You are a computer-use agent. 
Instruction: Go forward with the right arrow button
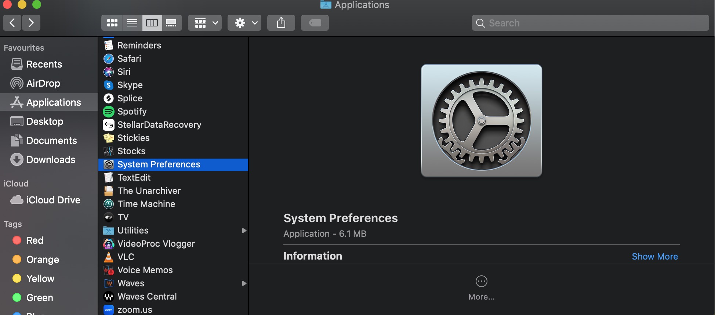coord(31,23)
